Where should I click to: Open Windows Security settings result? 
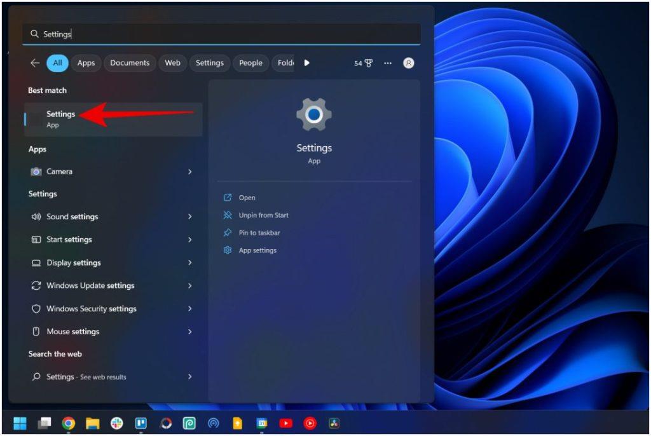[x=113, y=309]
